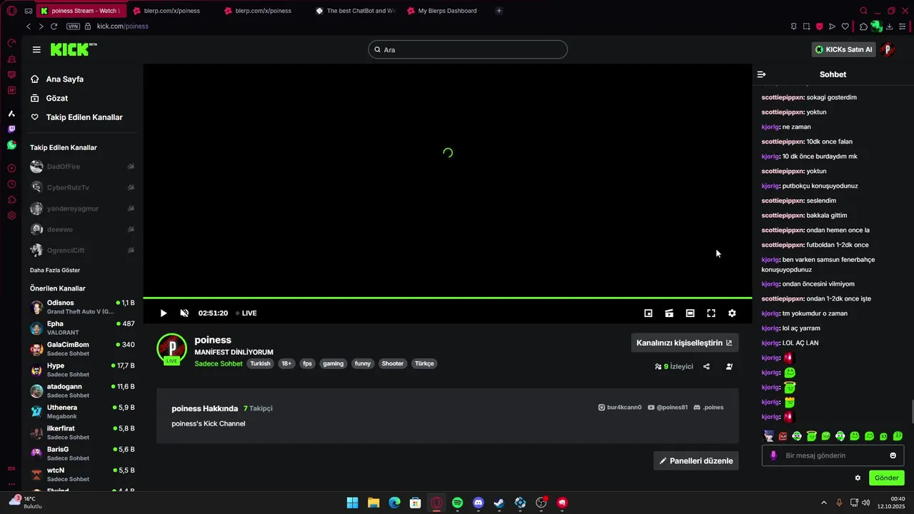Click the chat scrollbar thumb

click(911, 412)
